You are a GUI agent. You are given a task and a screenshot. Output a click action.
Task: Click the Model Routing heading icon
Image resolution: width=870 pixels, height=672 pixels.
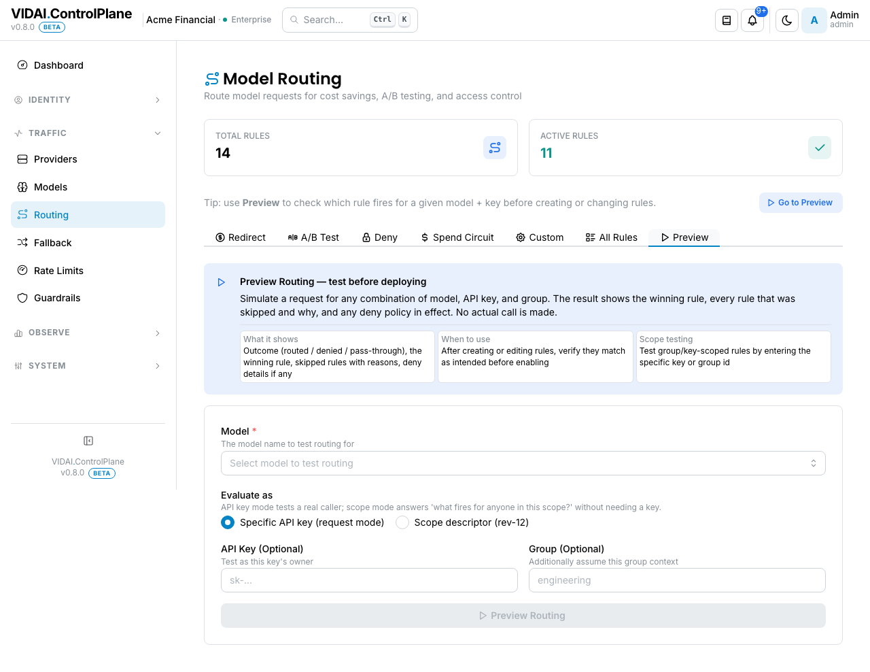click(x=212, y=80)
